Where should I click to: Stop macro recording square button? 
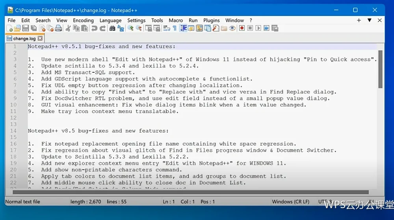coord(250,28)
